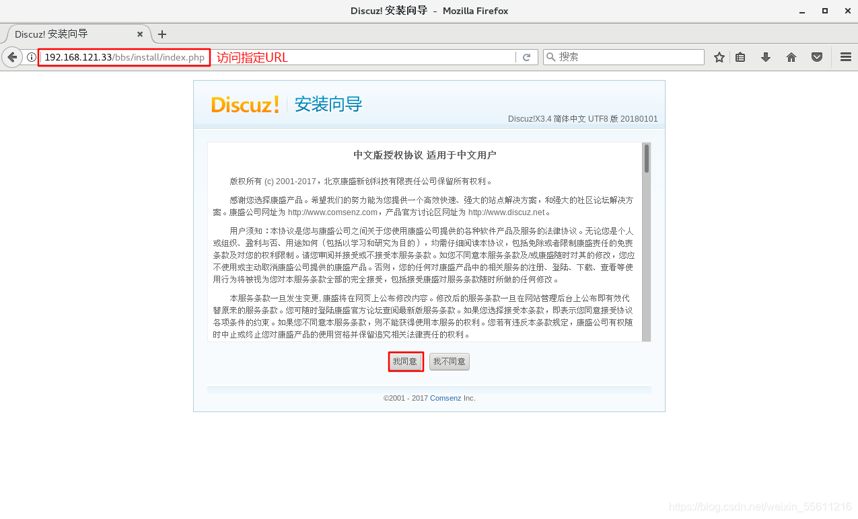Show bookmarks list icon

tap(741, 57)
